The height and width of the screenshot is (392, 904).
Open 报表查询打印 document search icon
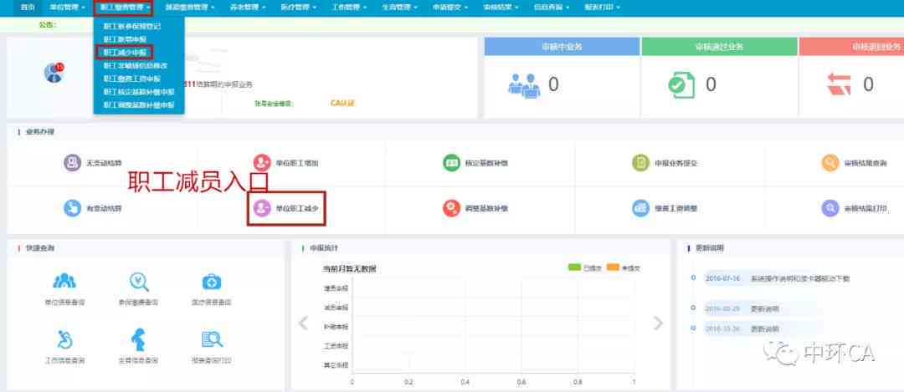(x=212, y=339)
